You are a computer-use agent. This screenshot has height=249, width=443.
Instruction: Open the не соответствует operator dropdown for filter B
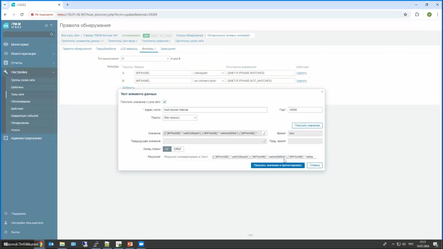click(x=209, y=81)
